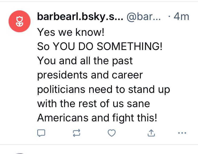The width and height of the screenshot is (198, 154).
Task: Open the red tulip avatar profile
Action: point(20,21)
